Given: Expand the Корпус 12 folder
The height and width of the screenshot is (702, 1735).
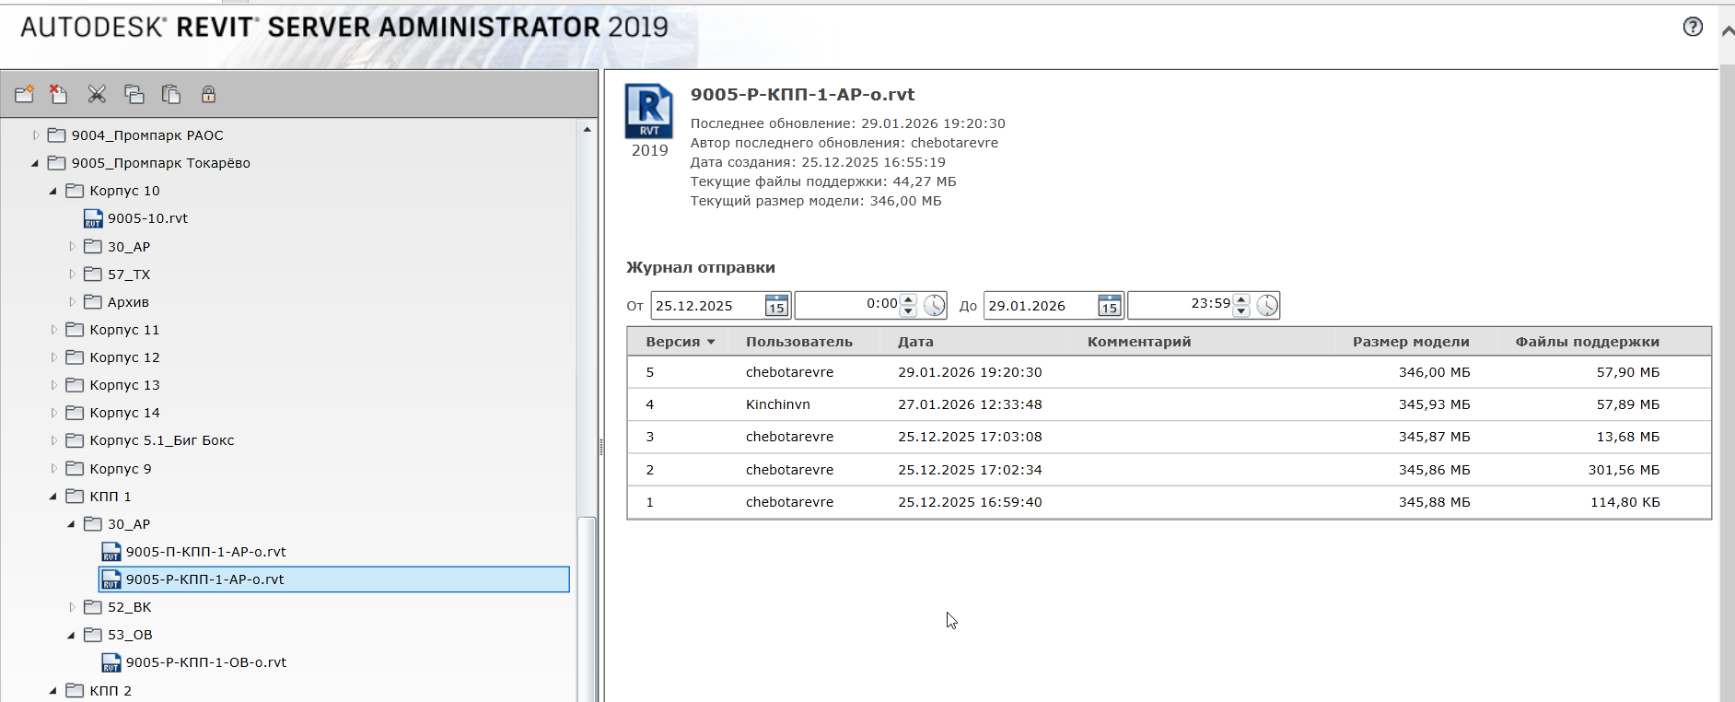Looking at the screenshot, I should pos(53,357).
